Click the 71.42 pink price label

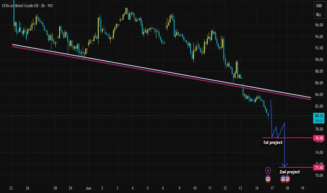[319, 167]
